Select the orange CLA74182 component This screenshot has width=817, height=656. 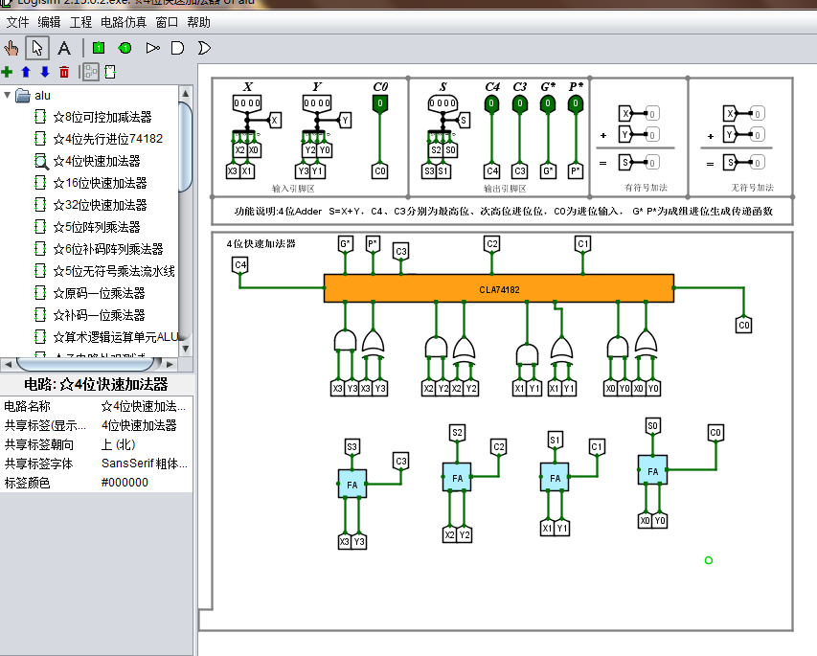tap(499, 288)
